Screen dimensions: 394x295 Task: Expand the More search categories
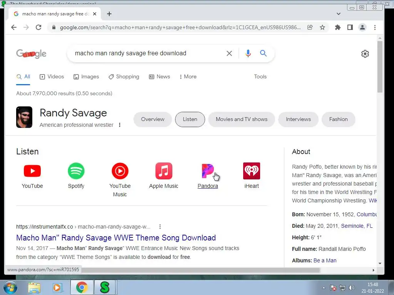click(x=188, y=76)
